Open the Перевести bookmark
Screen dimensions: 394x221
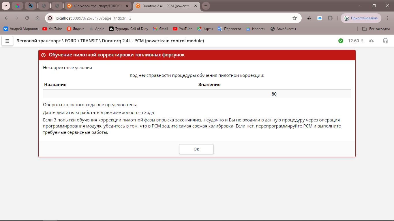(x=229, y=29)
